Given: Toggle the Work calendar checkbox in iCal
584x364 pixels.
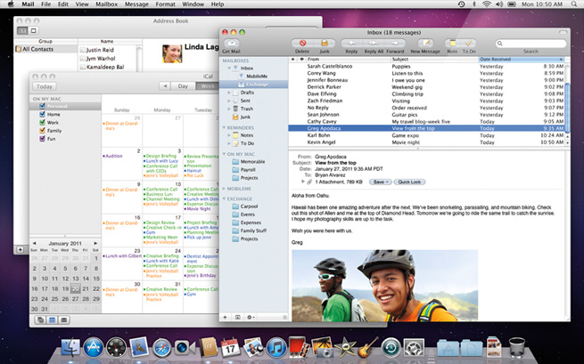Looking at the screenshot, I should [x=42, y=122].
